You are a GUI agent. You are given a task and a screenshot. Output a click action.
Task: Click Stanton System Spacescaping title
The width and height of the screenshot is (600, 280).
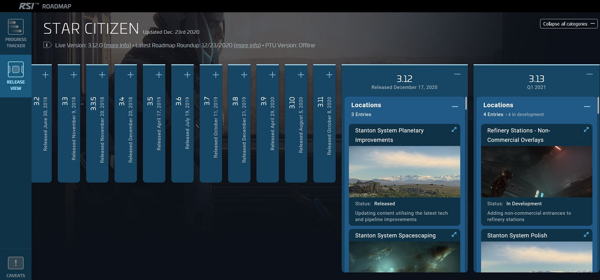pyautogui.click(x=395, y=235)
